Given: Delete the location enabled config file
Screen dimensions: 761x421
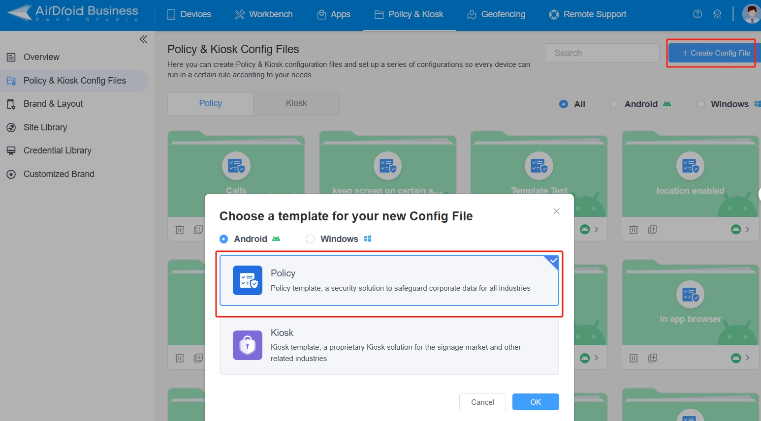Looking at the screenshot, I should point(634,230).
